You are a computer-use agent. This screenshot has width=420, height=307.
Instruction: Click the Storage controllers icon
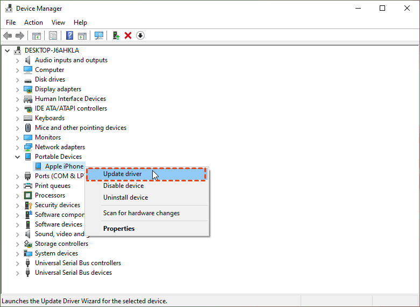[x=28, y=244]
